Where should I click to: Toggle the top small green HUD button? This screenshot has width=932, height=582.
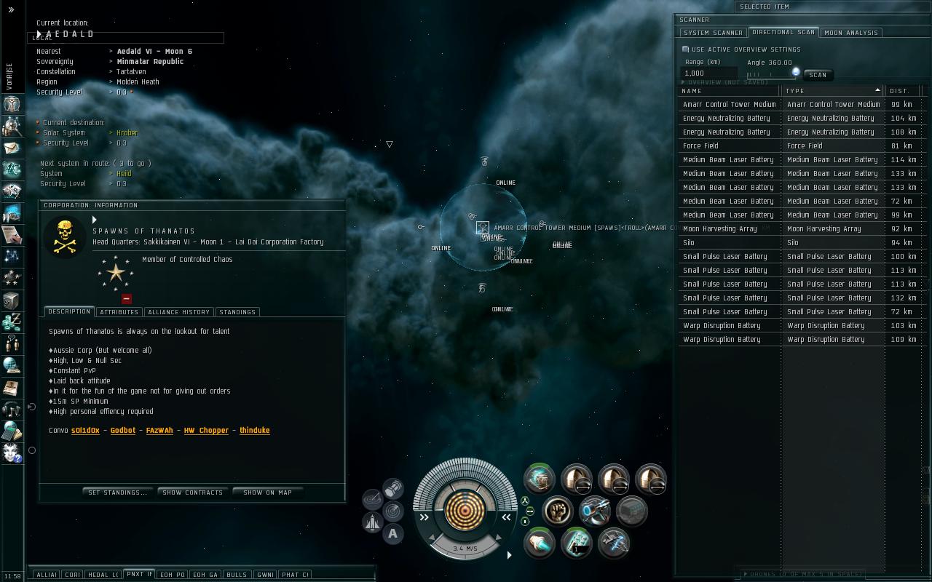526,501
